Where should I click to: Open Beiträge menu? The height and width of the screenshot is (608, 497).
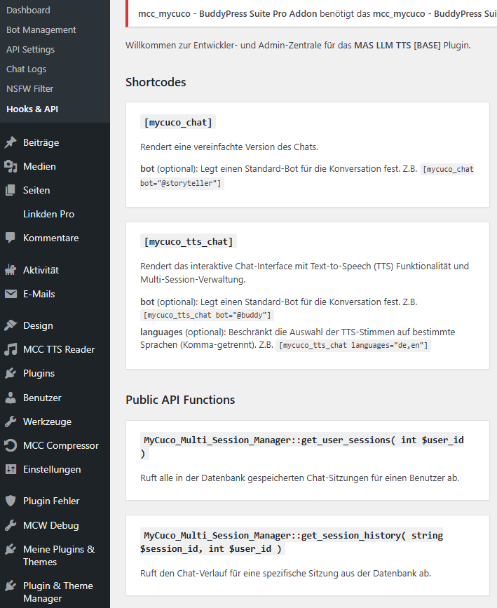(x=41, y=142)
